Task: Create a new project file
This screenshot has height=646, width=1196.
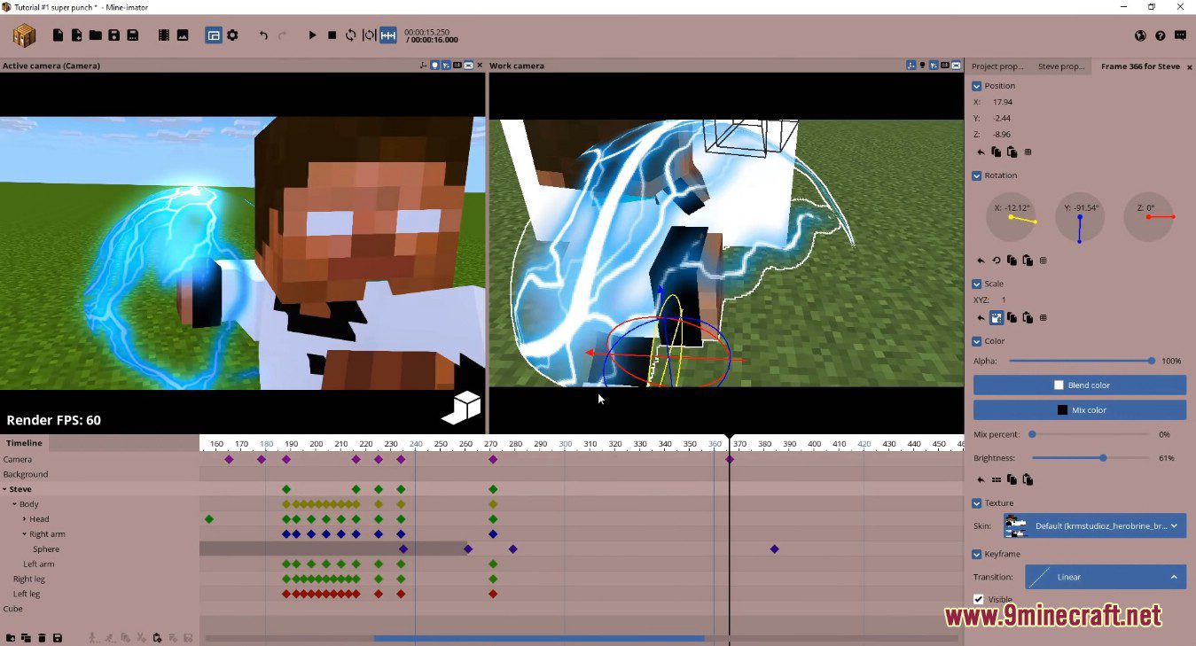Action: [58, 35]
